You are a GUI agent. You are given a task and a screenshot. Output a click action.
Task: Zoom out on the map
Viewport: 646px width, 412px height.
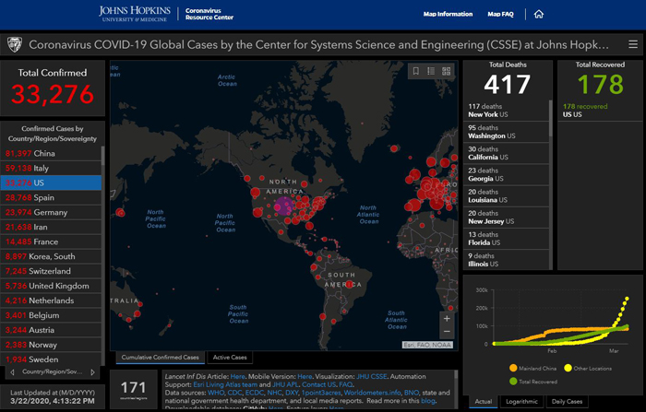click(x=447, y=331)
